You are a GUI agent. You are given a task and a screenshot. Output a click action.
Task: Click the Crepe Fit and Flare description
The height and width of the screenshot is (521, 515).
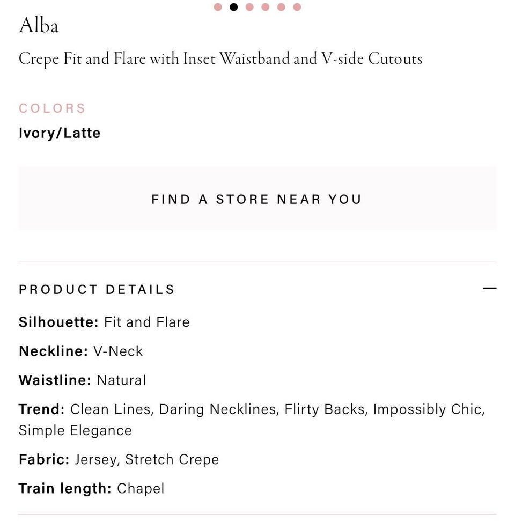(220, 60)
